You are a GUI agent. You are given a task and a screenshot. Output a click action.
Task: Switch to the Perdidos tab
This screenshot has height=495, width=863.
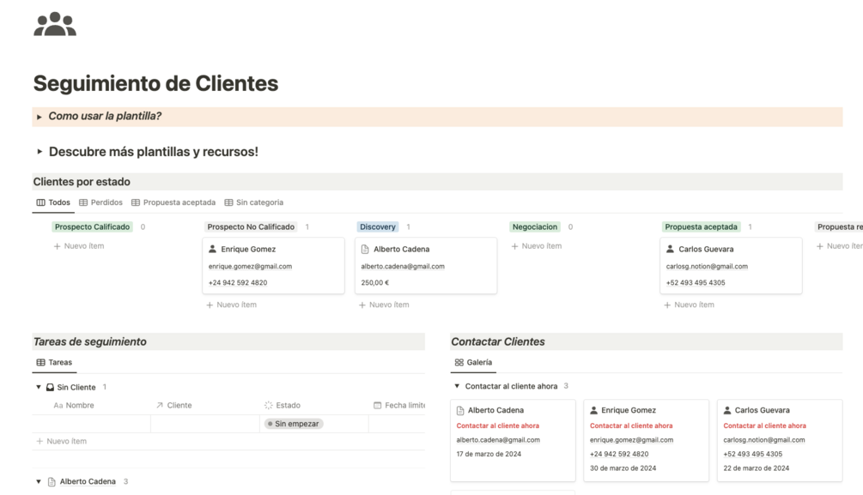(x=100, y=202)
